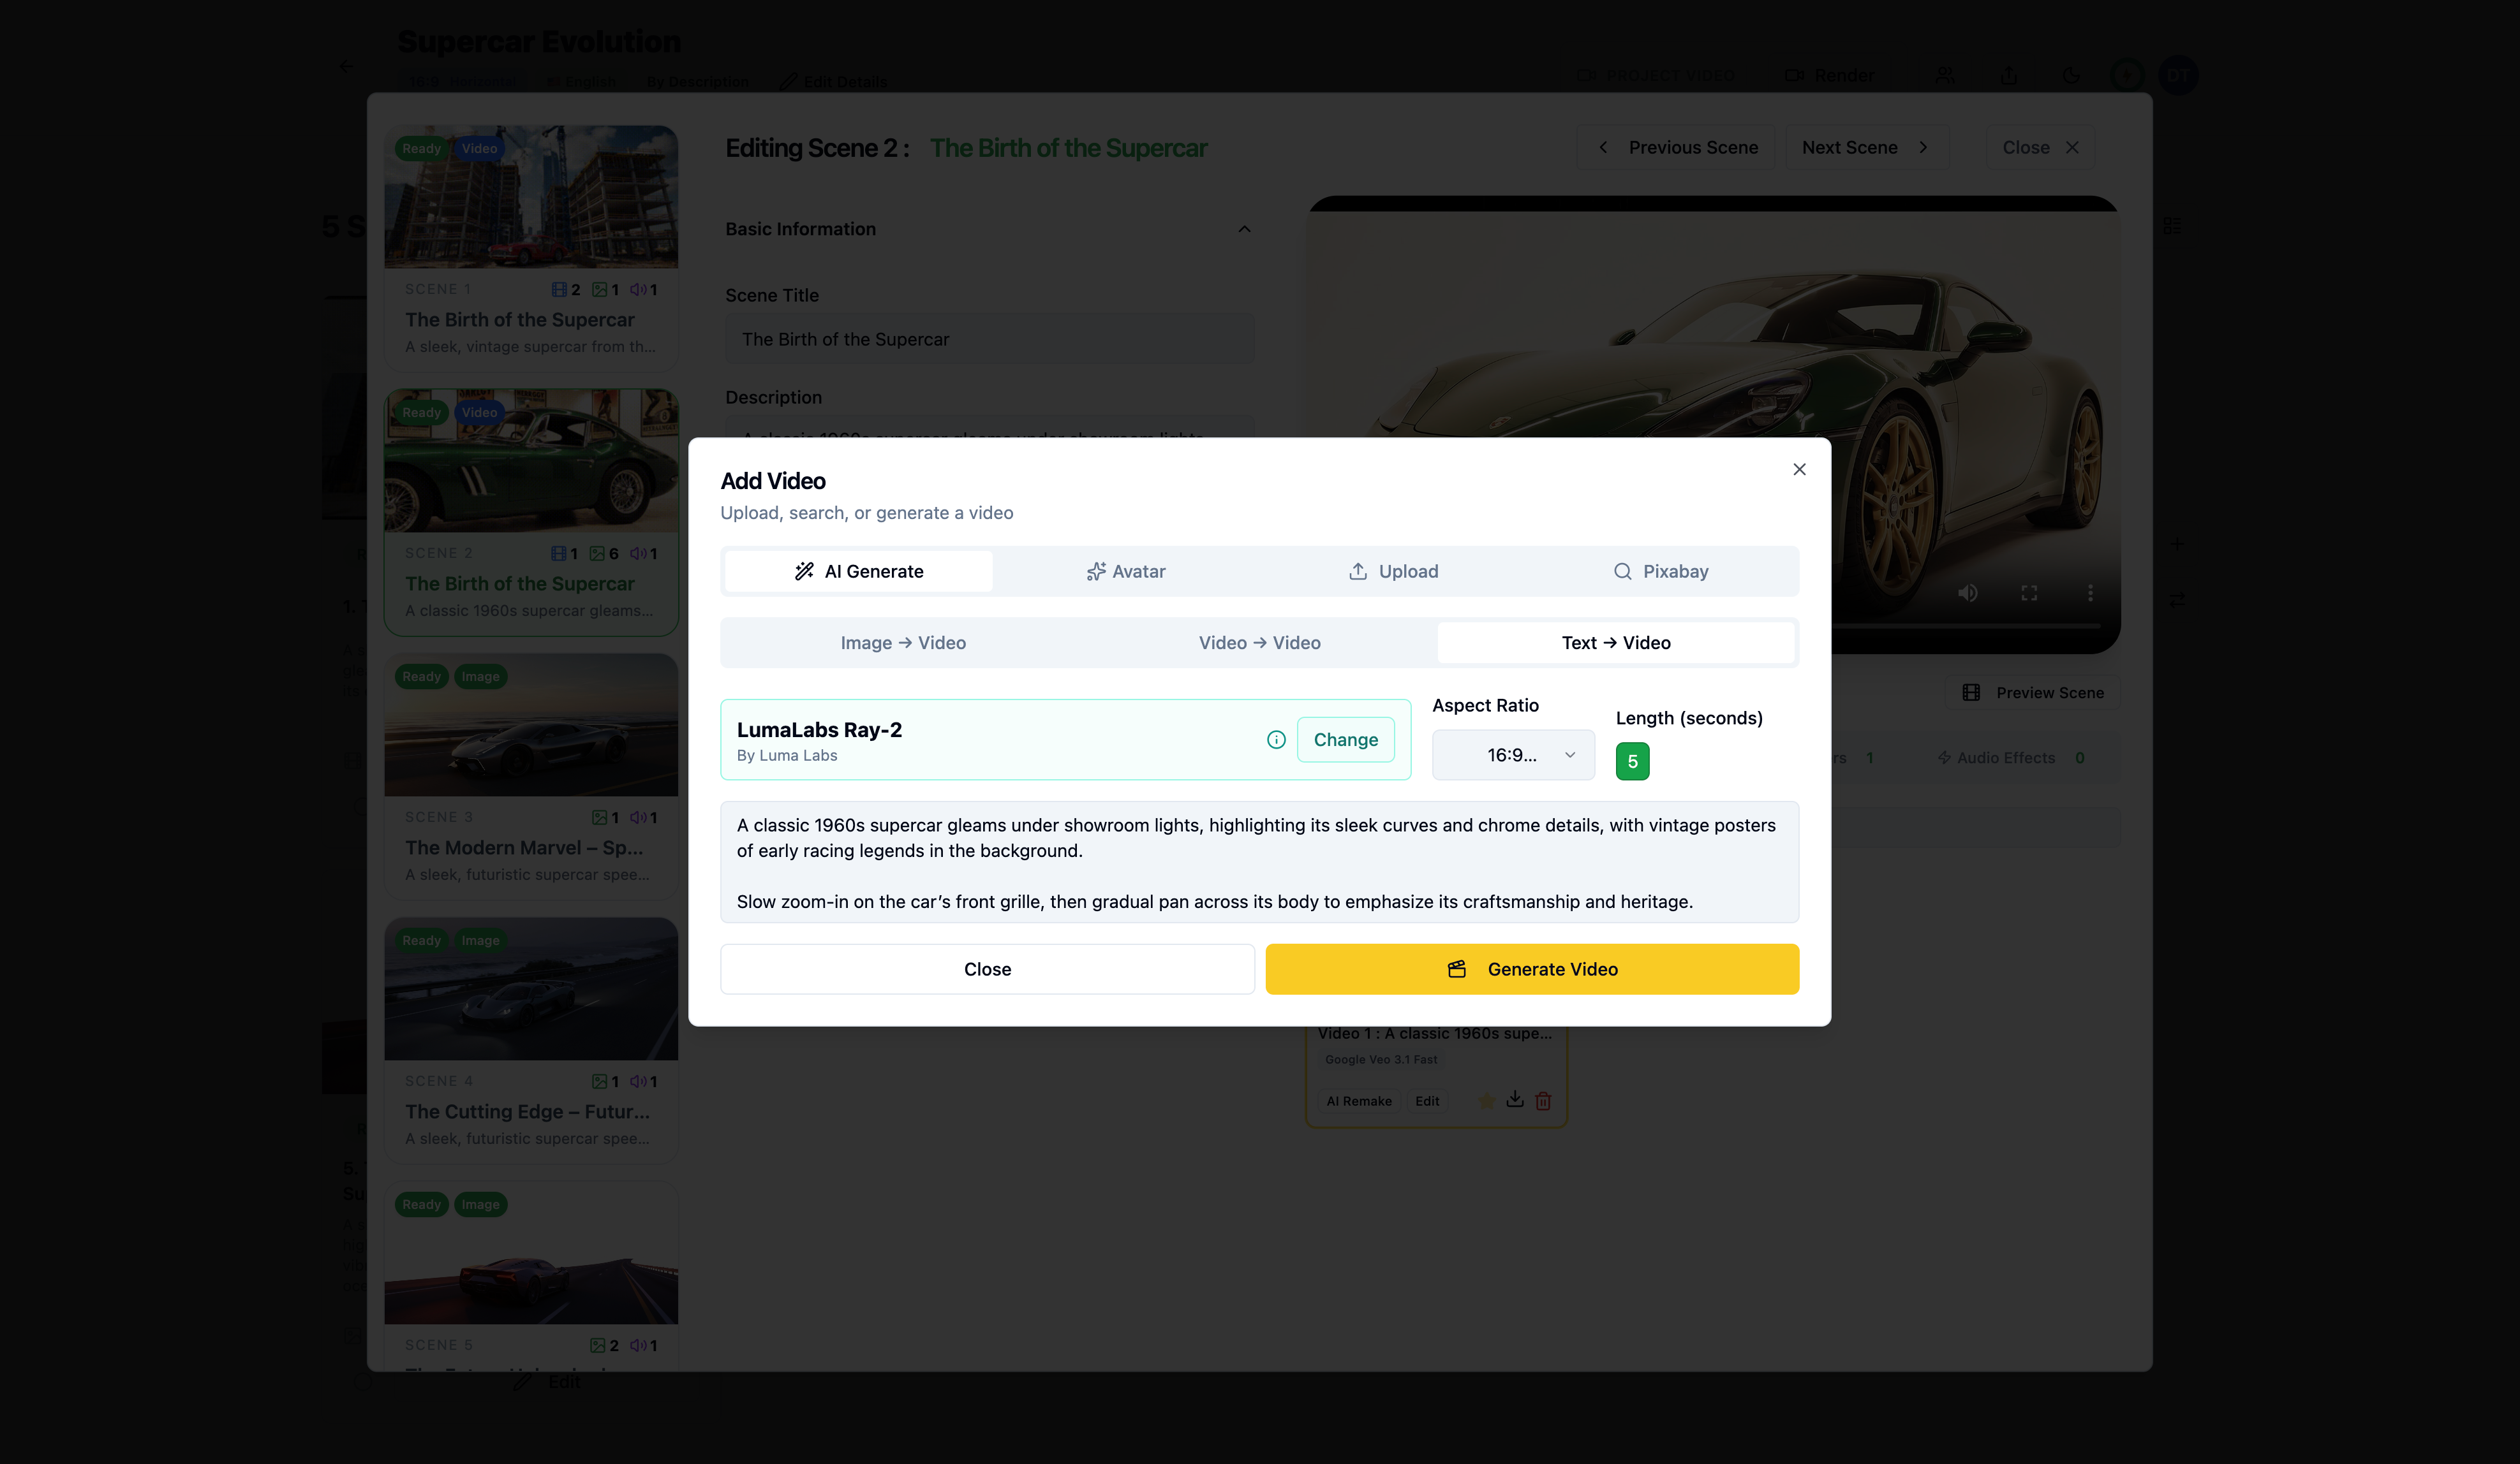Viewport: 2520px width, 1464px height.
Task: Select the Scene 3 thumbnail card
Action: coord(531,775)
